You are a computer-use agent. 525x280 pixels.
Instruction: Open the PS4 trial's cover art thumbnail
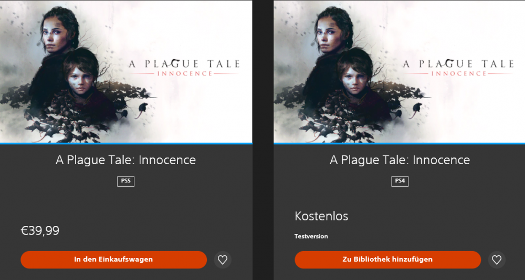[x=399, y=71]
